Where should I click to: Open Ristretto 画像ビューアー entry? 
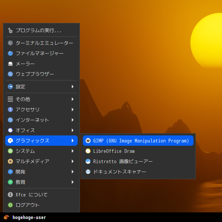click(138, 161)
